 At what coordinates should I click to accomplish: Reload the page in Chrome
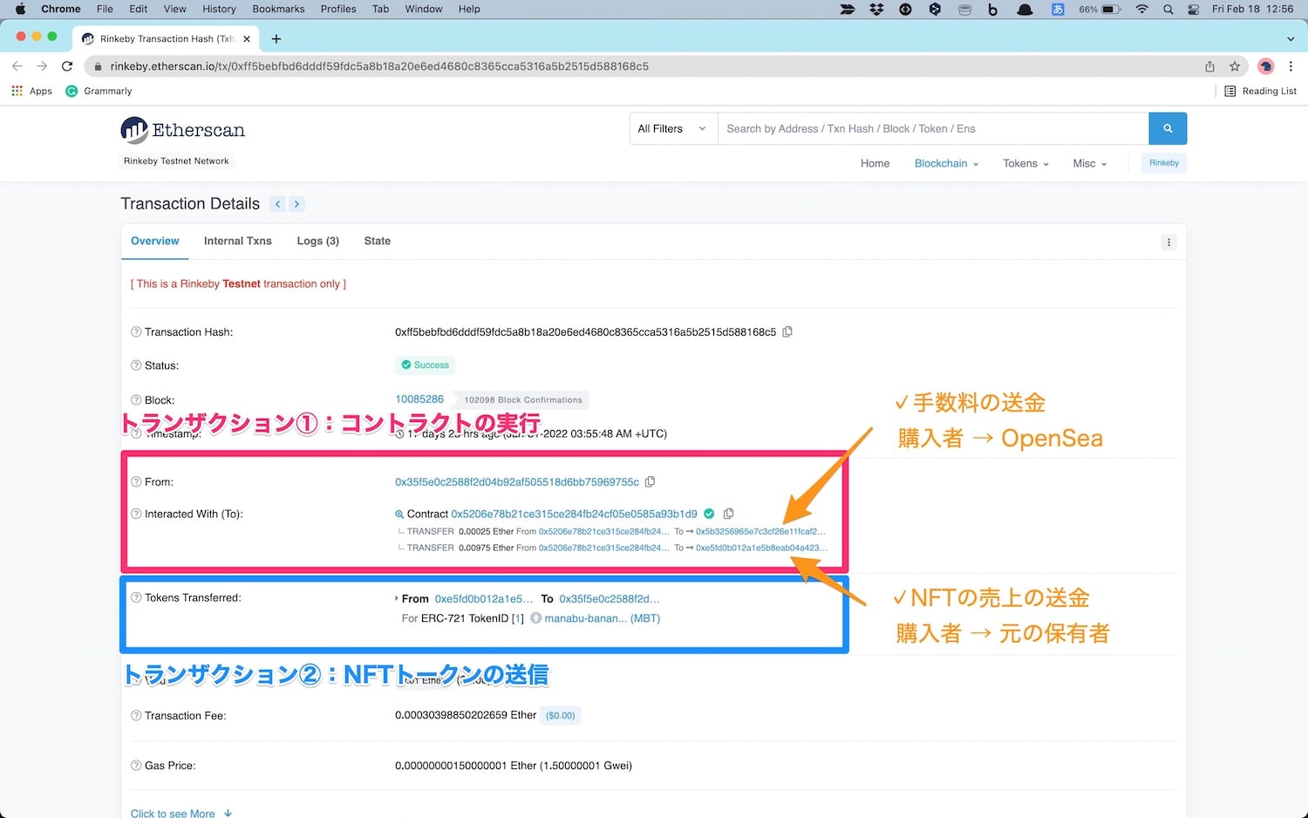[x=67, y=66]
